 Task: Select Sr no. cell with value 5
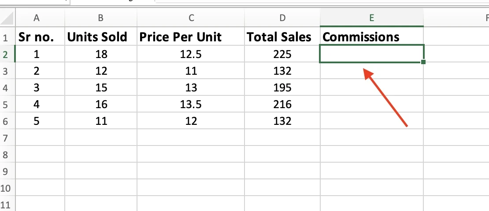pos(40,121)
